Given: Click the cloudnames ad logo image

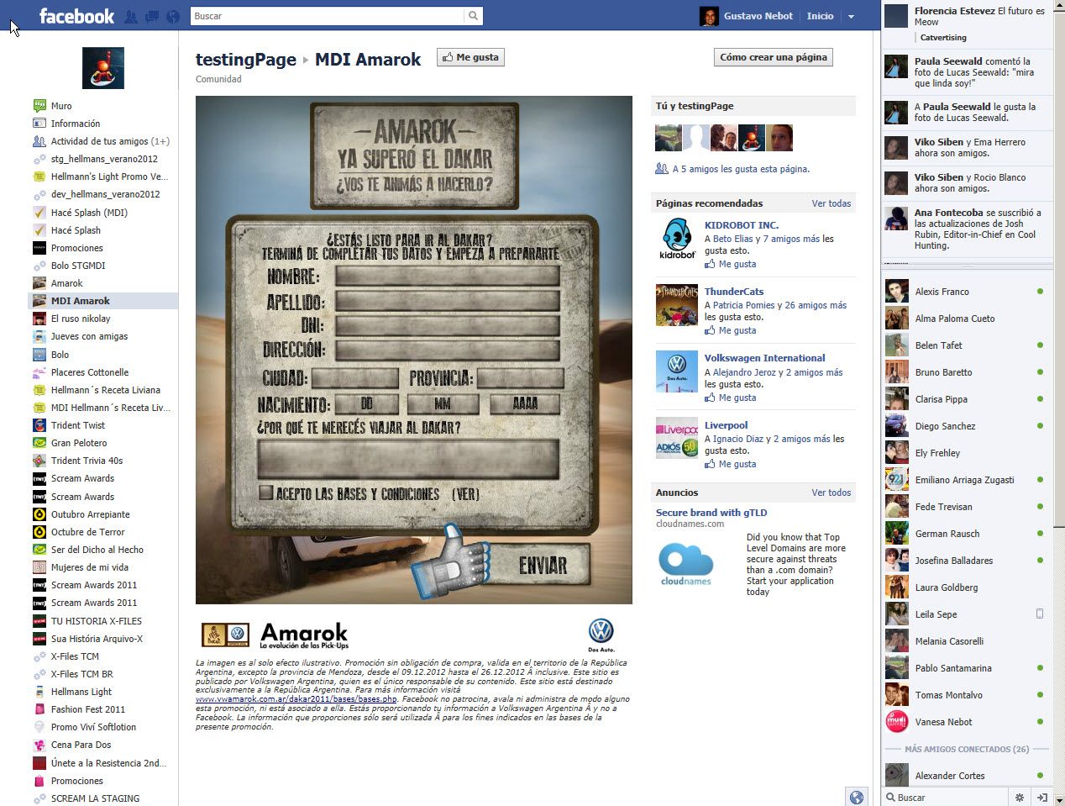Looking at the screenshot, I should pos(686,564).
